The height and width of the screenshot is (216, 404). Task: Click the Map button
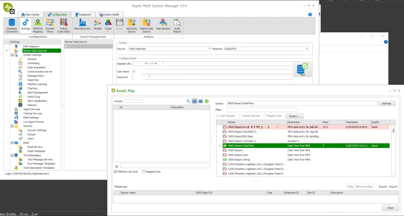coord(350,187)
